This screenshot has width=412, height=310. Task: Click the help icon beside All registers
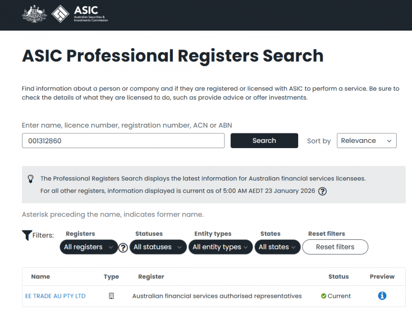[x=123, y=247]
